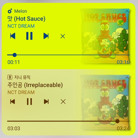Screen dimensions: 138x138
Task: Collapse the Genie Music card with chevron
Action: coord(127,78)
